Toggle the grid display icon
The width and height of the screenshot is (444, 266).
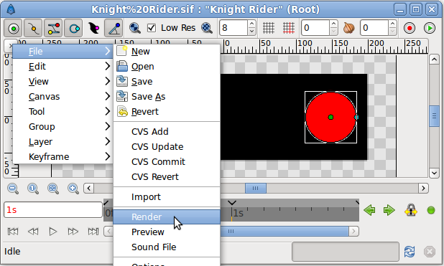click(x=268, y=28)
